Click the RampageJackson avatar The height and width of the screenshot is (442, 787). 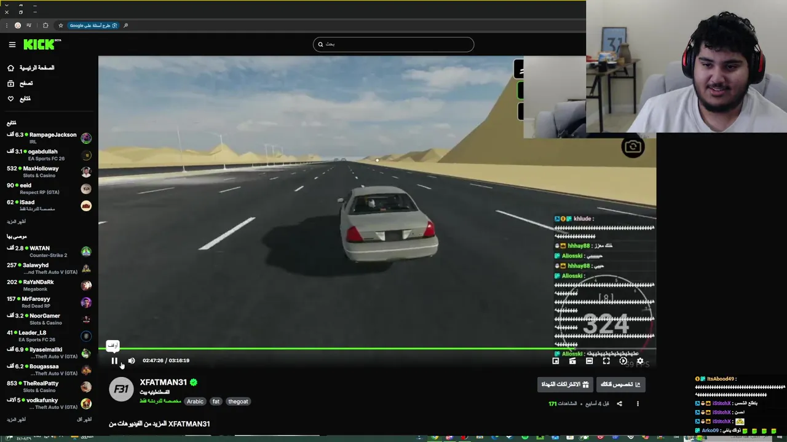[x=86, y=139]
